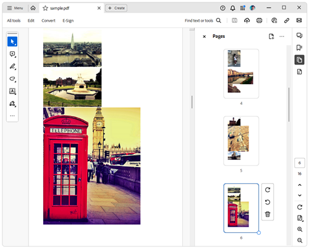The width and height of the screenshot is (309, 249).
Task: Open the user profile avatar
Action: tap(252, 8)
